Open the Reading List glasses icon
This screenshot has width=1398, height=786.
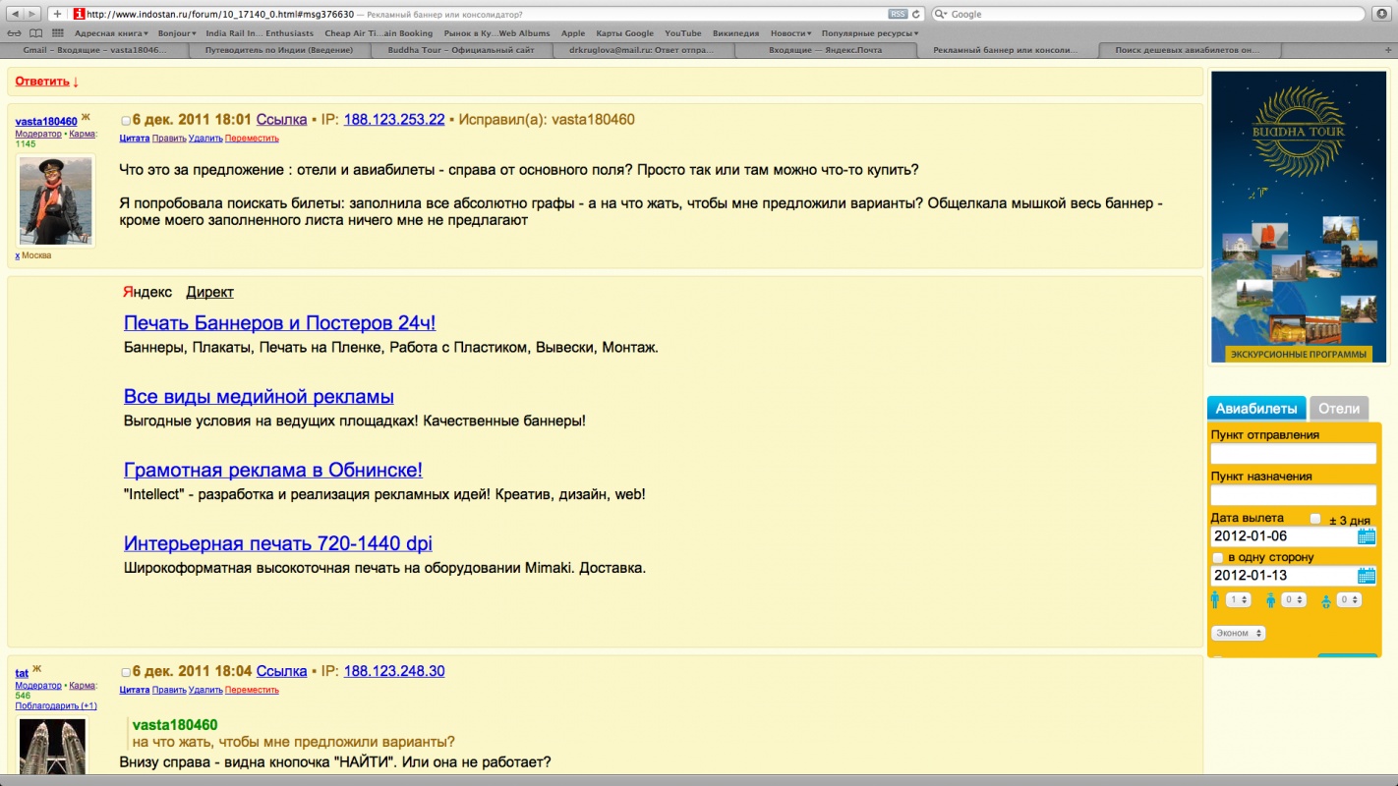tap(14, 33)
